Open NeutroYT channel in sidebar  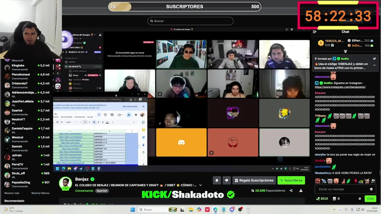pyautogui.click(x=27, y=121)
